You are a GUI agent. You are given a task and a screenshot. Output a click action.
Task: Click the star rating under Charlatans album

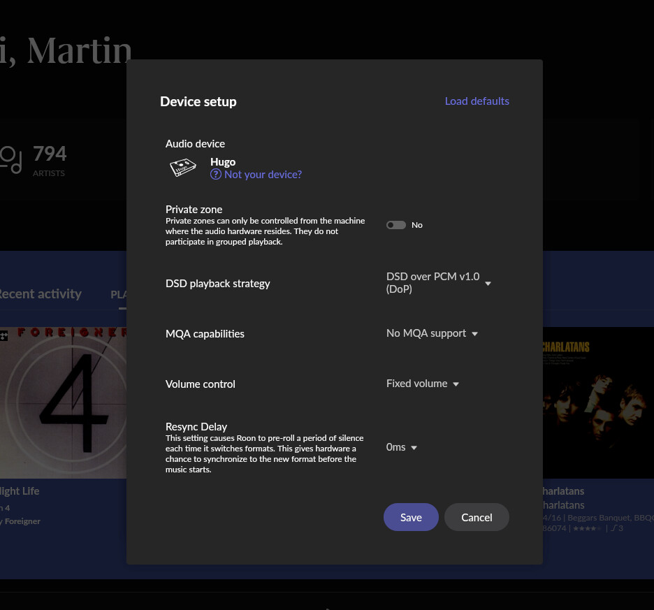(586, 528)
